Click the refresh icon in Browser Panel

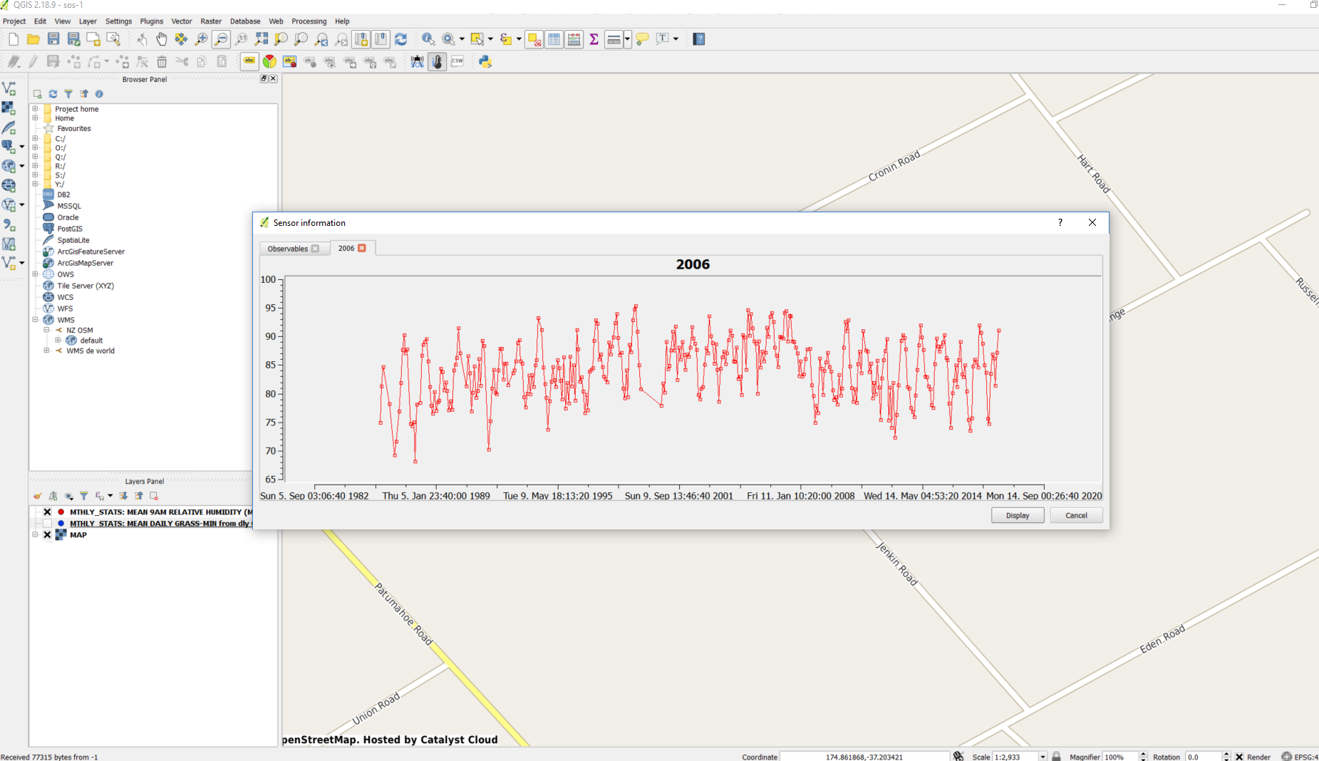pos(53,94)
